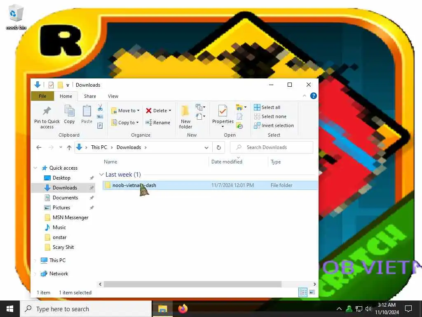Minimize the ribbon with the chevron

(x=305, y=96)
